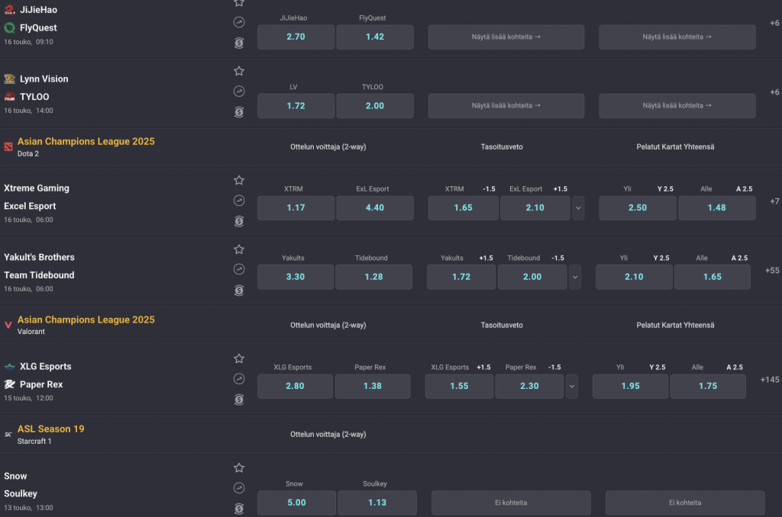Viewport: 782px width, 517px height.
Task: Open Asian Champions League 2025 Valorant link
Action: pyautogui.click(x=86, y=320)
